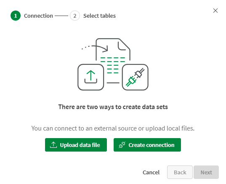Select step 2 circle in the wizard
Screen dimensions: 226x184
coord(75,16)
